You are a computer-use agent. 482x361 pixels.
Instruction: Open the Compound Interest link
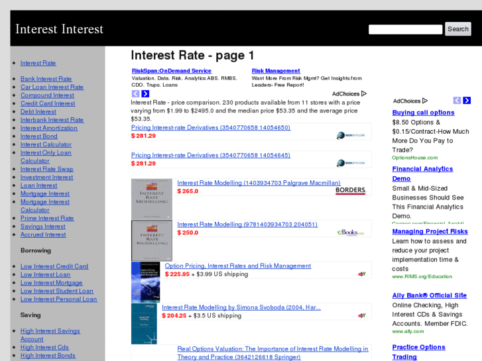(x=47, y=95)
